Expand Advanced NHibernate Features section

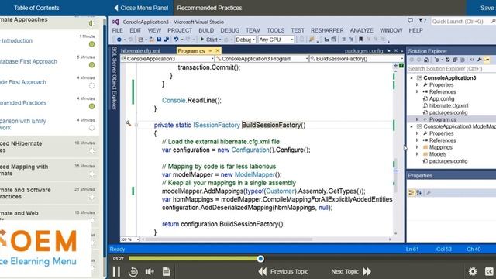point(49,146)
